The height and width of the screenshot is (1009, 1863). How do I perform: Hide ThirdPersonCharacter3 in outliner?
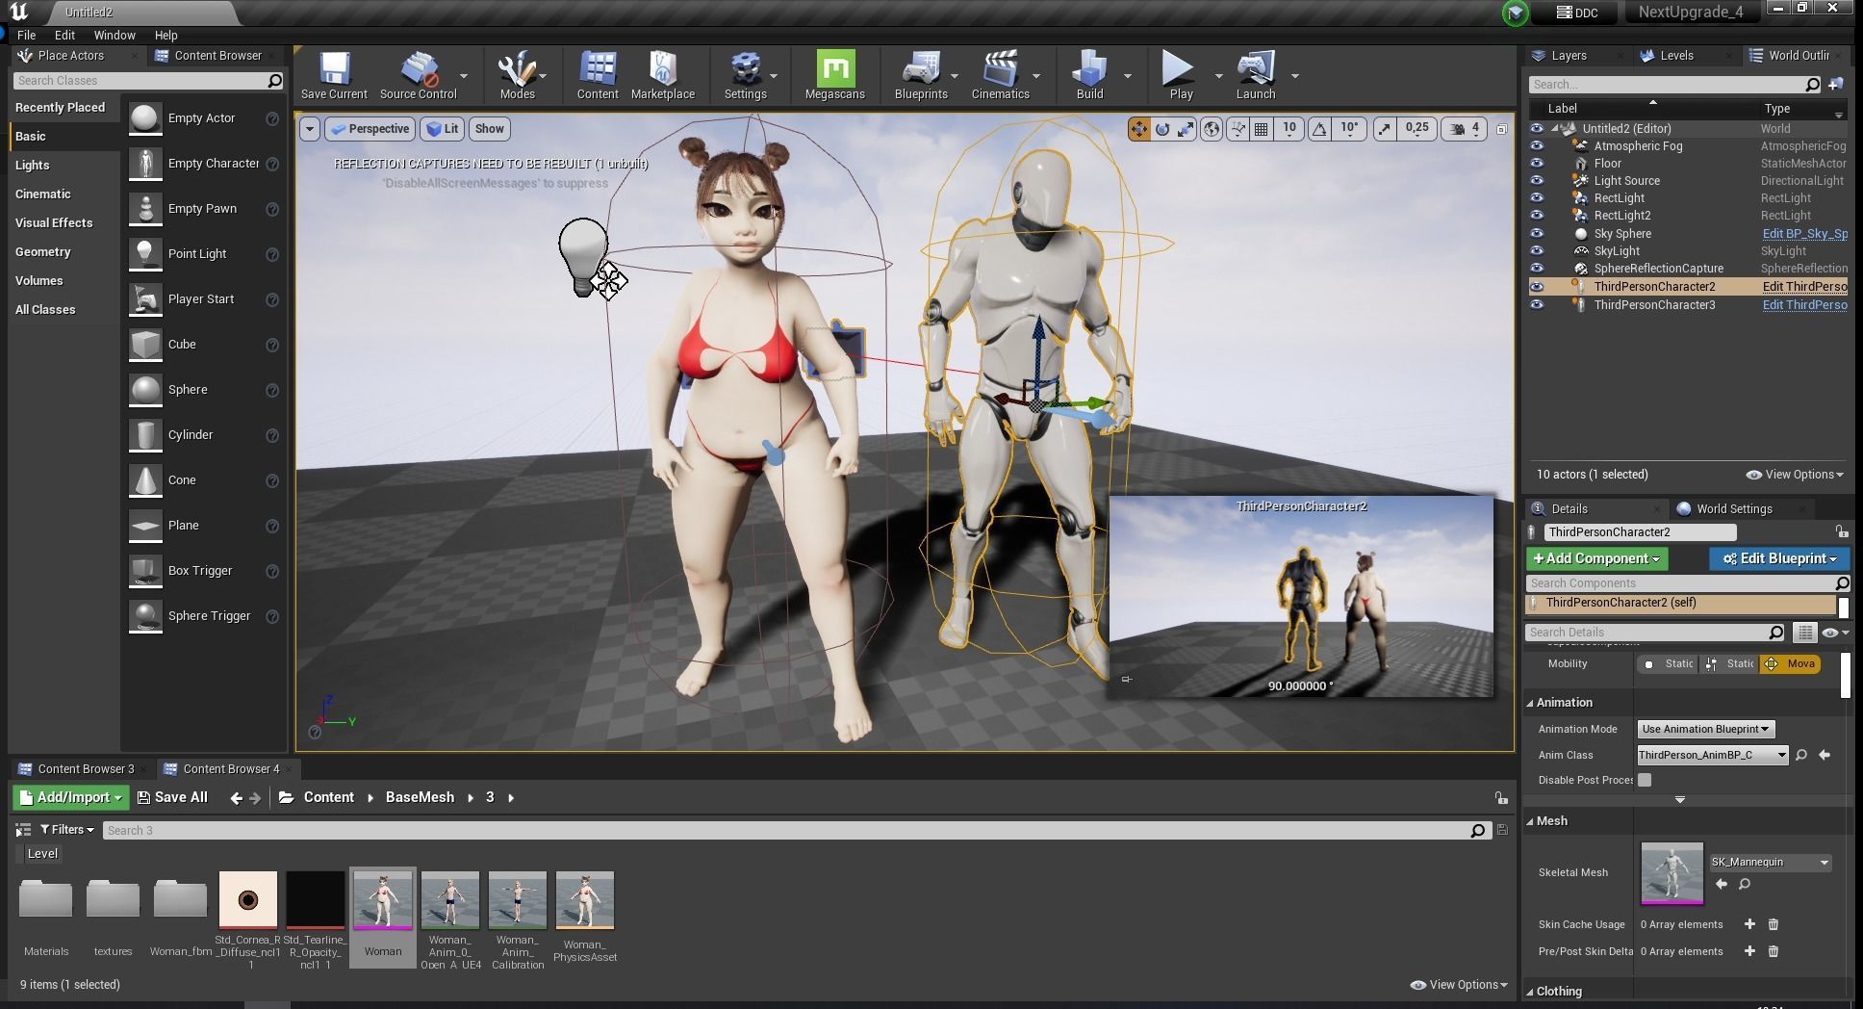click(x=1537, y=305)
